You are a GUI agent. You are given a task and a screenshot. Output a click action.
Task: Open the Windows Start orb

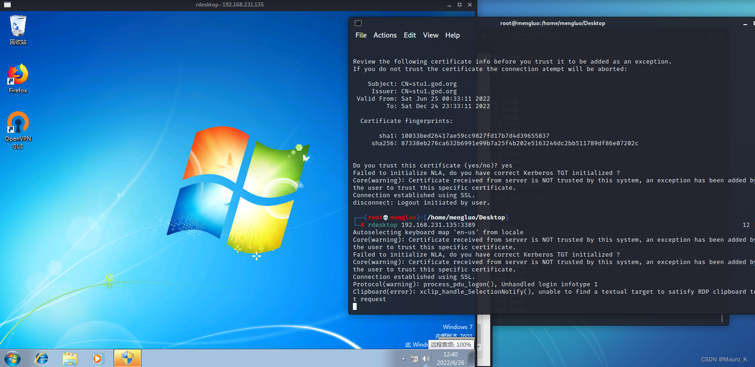(13, 359)
